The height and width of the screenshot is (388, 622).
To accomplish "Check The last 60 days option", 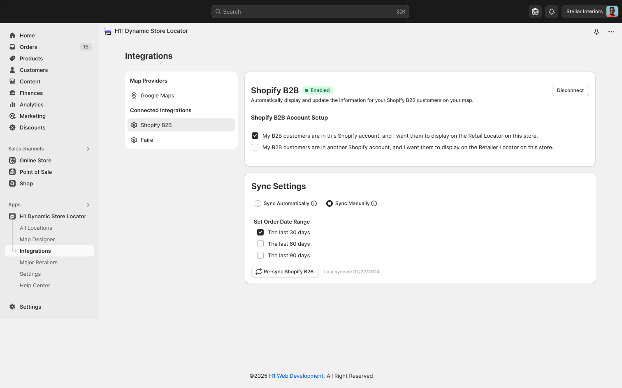I will [x=260, y=244].
